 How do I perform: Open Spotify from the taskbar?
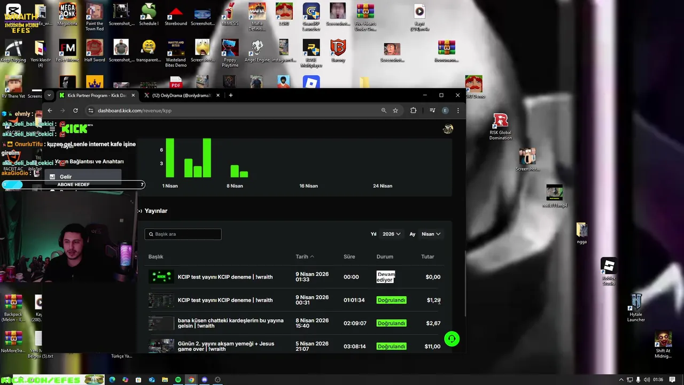pos(178,380)
